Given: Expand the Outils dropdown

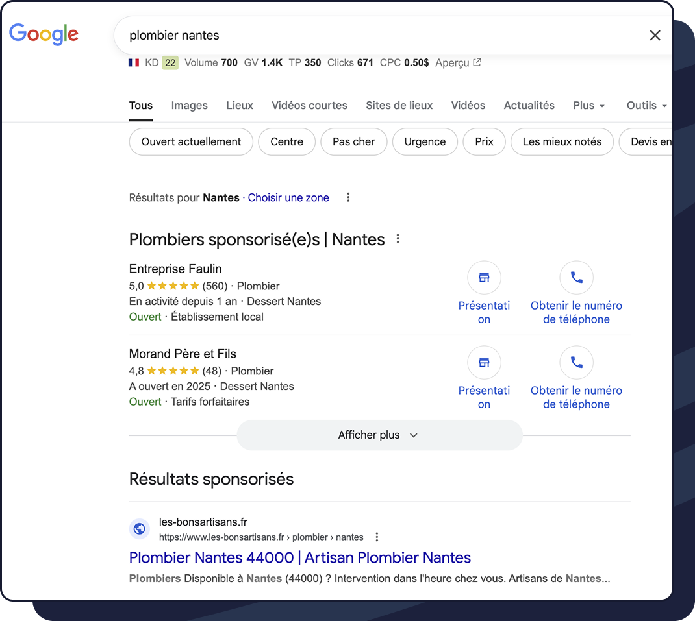Looking at the screenshot, I should pyautogui.click(x=646, y=105).
